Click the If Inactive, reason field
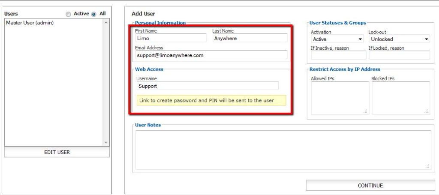This screenshot has width=439, height=195. (x=338, y=55)
